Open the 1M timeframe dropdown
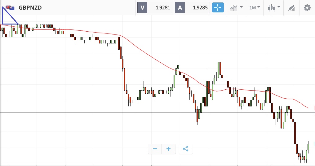Image resolution: width=315 pixels, height=166 pixels. point(255,8)
